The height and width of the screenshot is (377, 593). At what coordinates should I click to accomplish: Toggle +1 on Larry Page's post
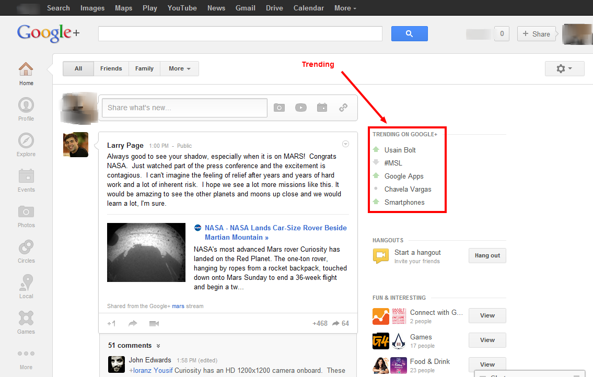pos(111,324)
